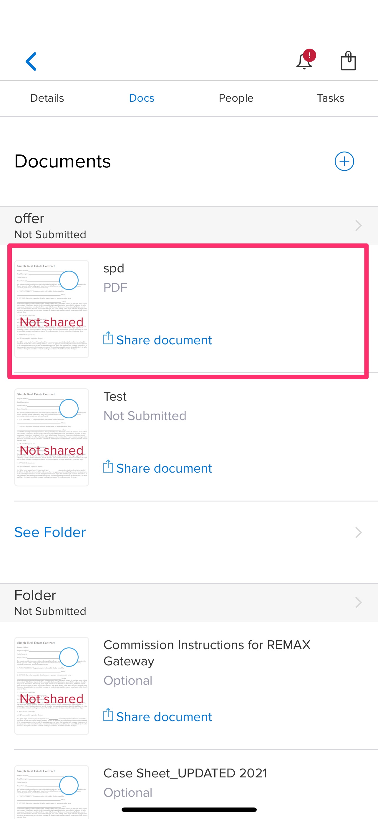
Task: Tap the chevron next to See Folder
Action: point(358,532)
